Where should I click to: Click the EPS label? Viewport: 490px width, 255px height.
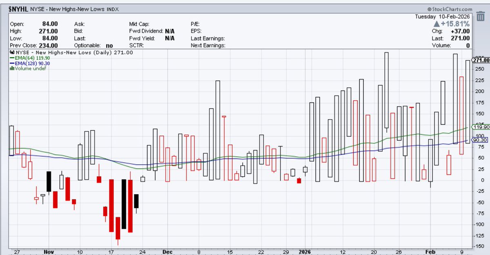pyautogui.click(x=196, y=31)
